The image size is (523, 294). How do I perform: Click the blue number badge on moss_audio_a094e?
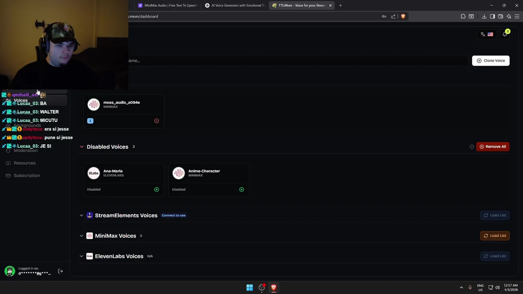[x=90, y=121]
